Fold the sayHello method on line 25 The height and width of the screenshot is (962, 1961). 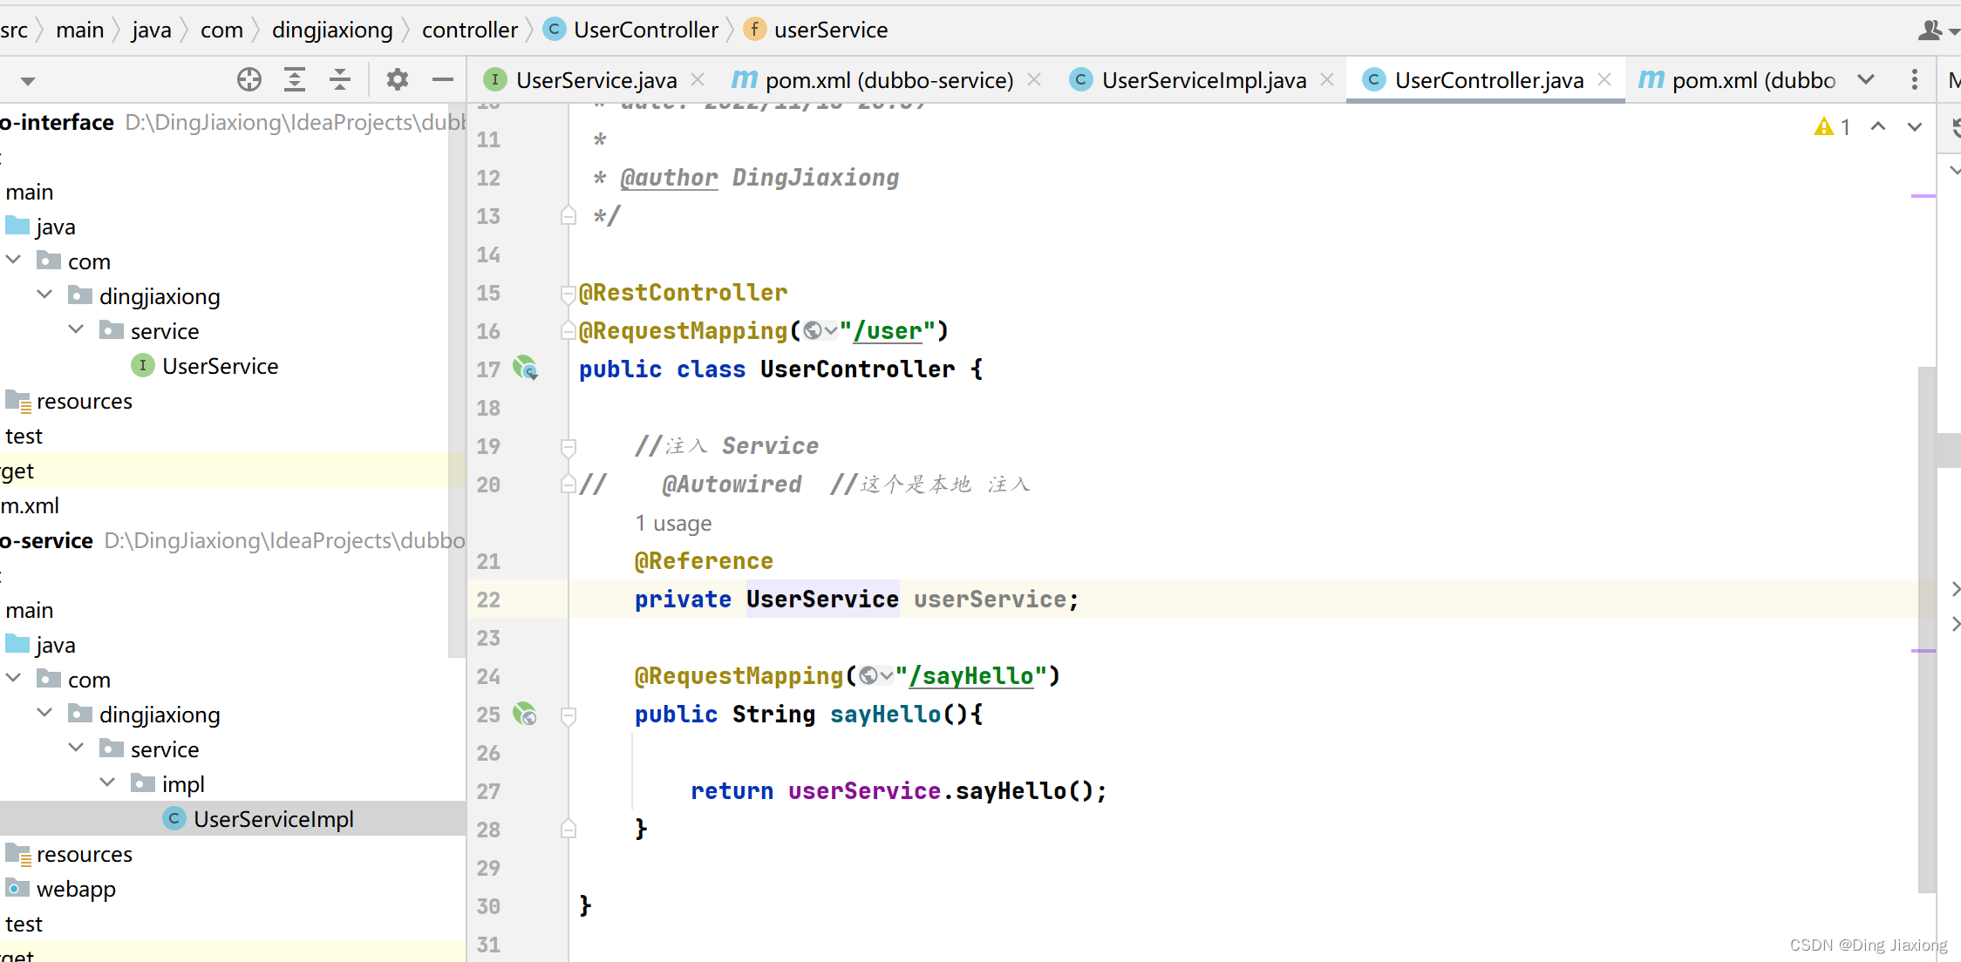pyautogui.click(x=569, y=716)
